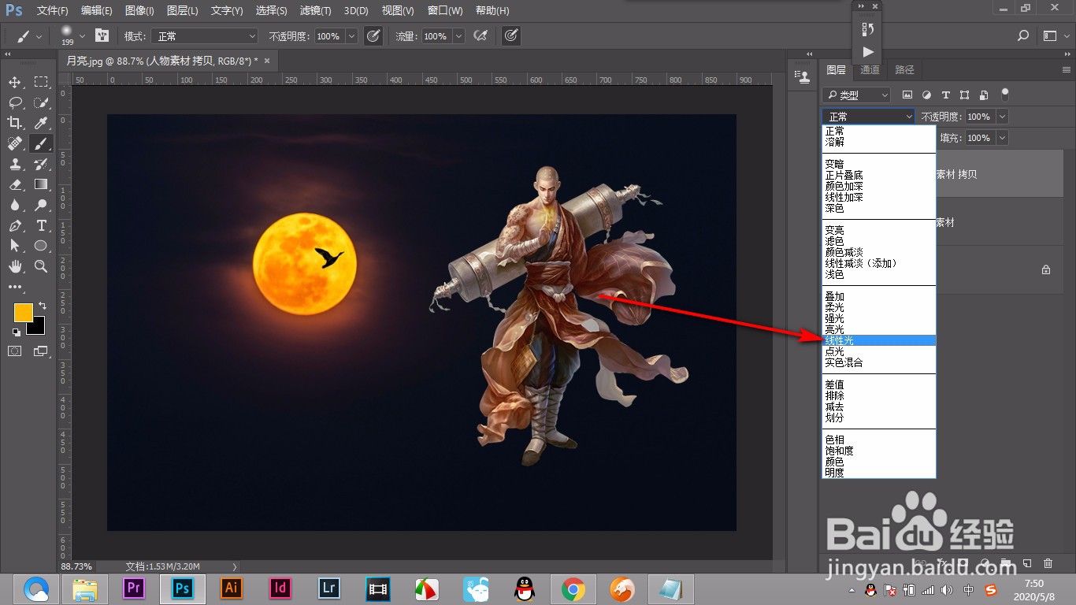Switch to the 通道 tab
This screenshot has height=605, width=1076.
pos(870,70)
